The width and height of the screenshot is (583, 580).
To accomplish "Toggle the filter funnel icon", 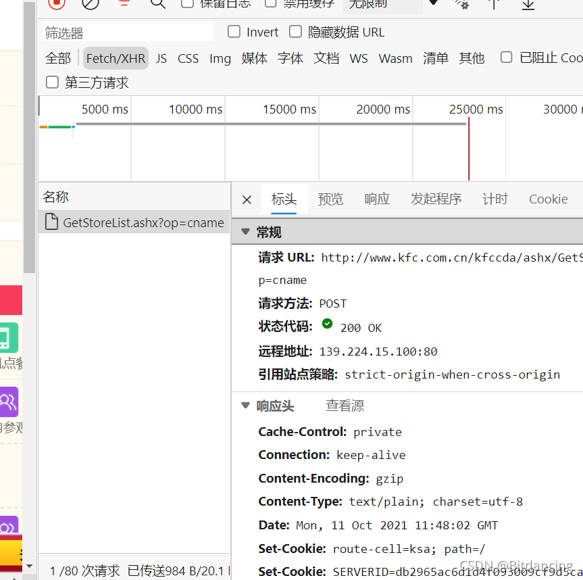I will tap(124, 3).
